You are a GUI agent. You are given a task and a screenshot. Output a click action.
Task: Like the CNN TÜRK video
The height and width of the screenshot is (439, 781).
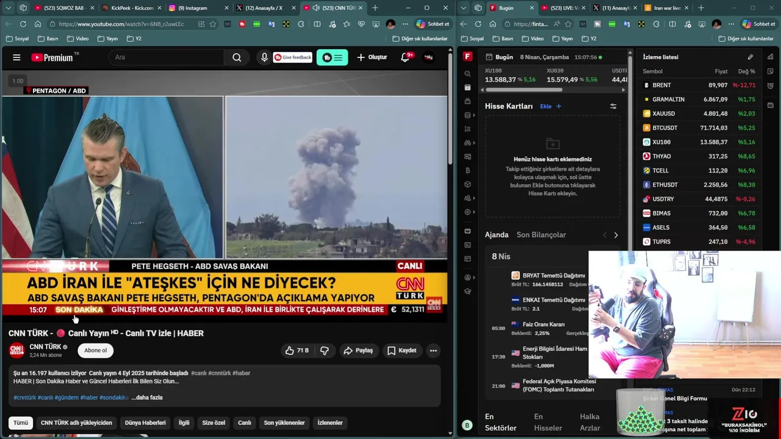(297, 351)
